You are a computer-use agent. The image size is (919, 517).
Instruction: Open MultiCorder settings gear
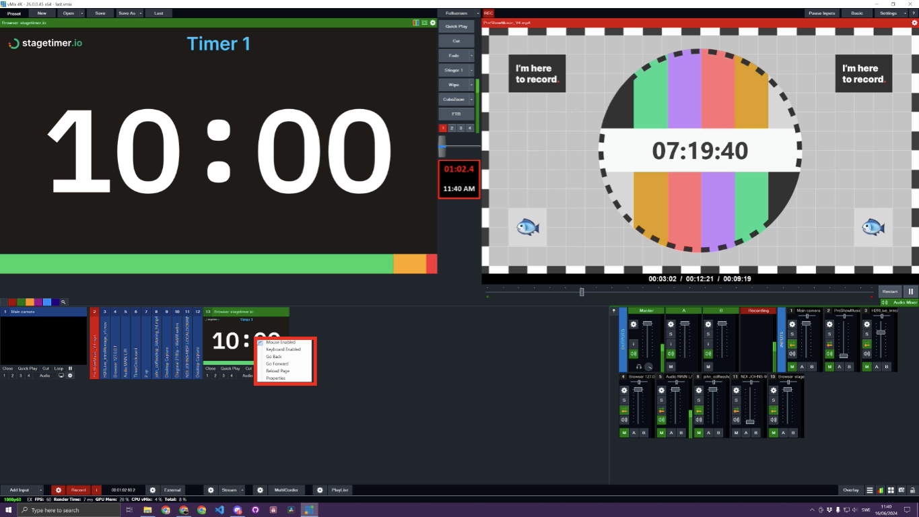pyautogui.click(x=260, y=490)
